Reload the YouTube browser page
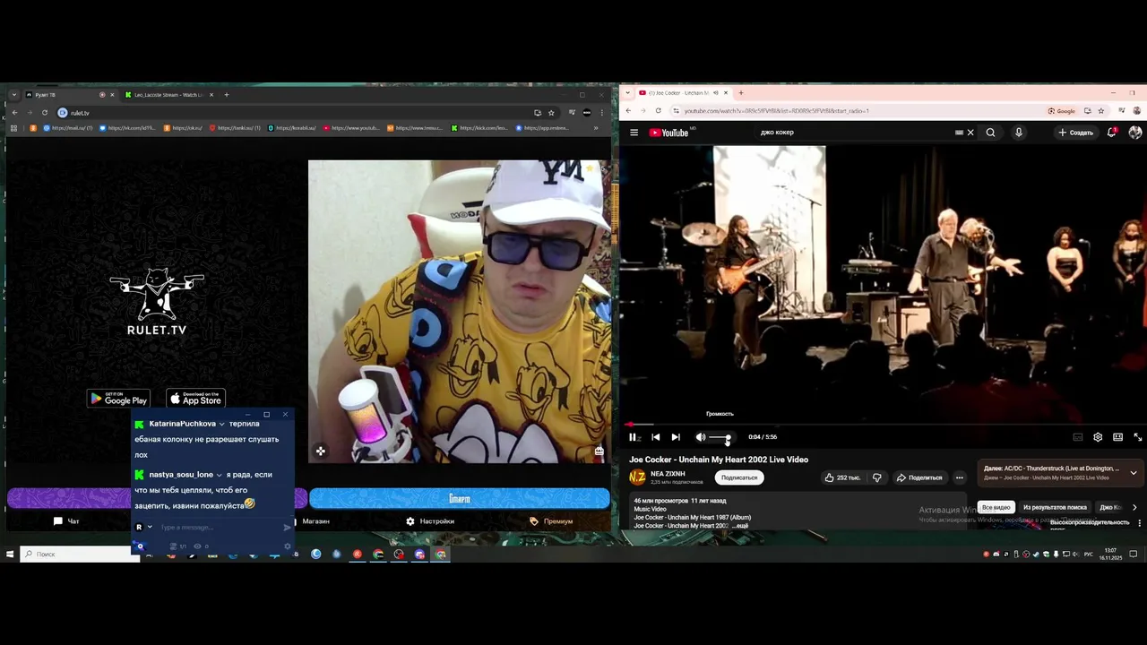1147x645 pixels. coord(659,111)
